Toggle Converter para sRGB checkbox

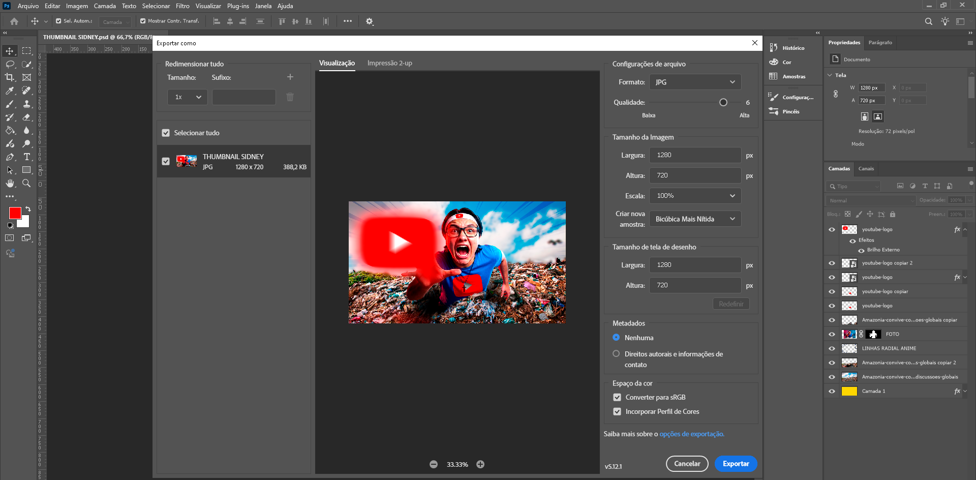tap(617, 397)
